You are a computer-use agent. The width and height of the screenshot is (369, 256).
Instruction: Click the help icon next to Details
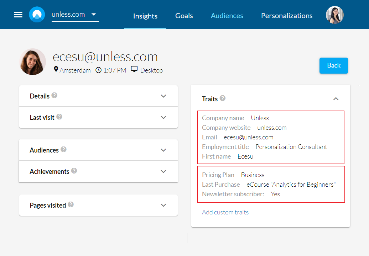(x=54, y=95)
